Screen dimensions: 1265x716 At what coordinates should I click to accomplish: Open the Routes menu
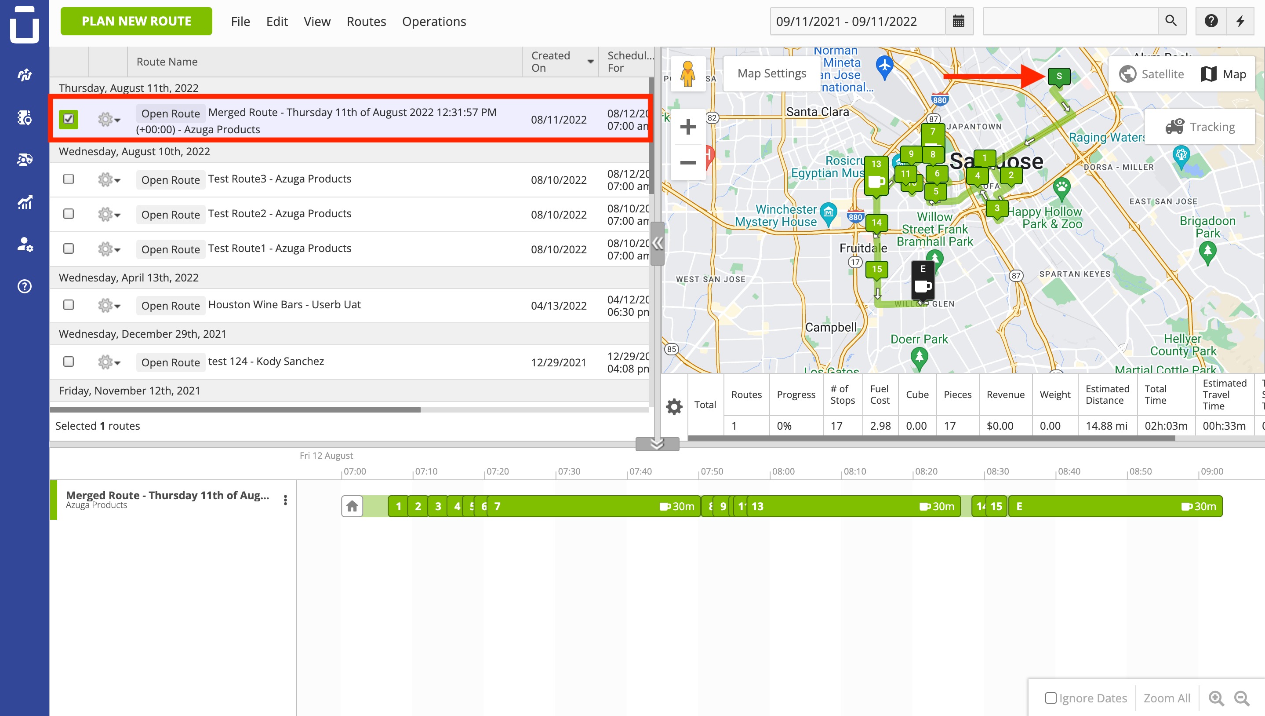click(x=366, y=21)
